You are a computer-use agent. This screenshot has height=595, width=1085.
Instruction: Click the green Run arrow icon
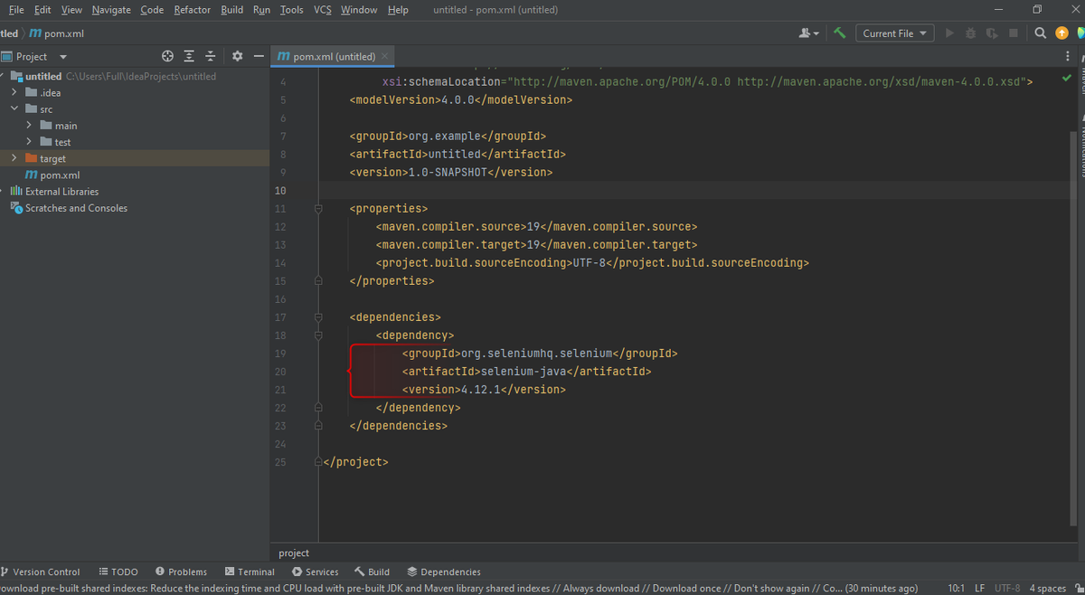pyautogui.click(x=949, y=33)
